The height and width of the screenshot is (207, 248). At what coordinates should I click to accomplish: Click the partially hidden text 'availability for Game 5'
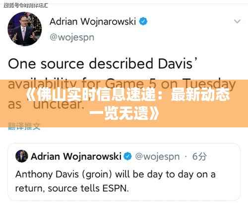click(82, 84)
